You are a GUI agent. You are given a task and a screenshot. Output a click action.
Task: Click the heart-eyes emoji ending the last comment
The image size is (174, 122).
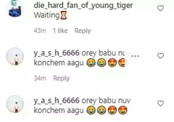(x=123, y=110)
